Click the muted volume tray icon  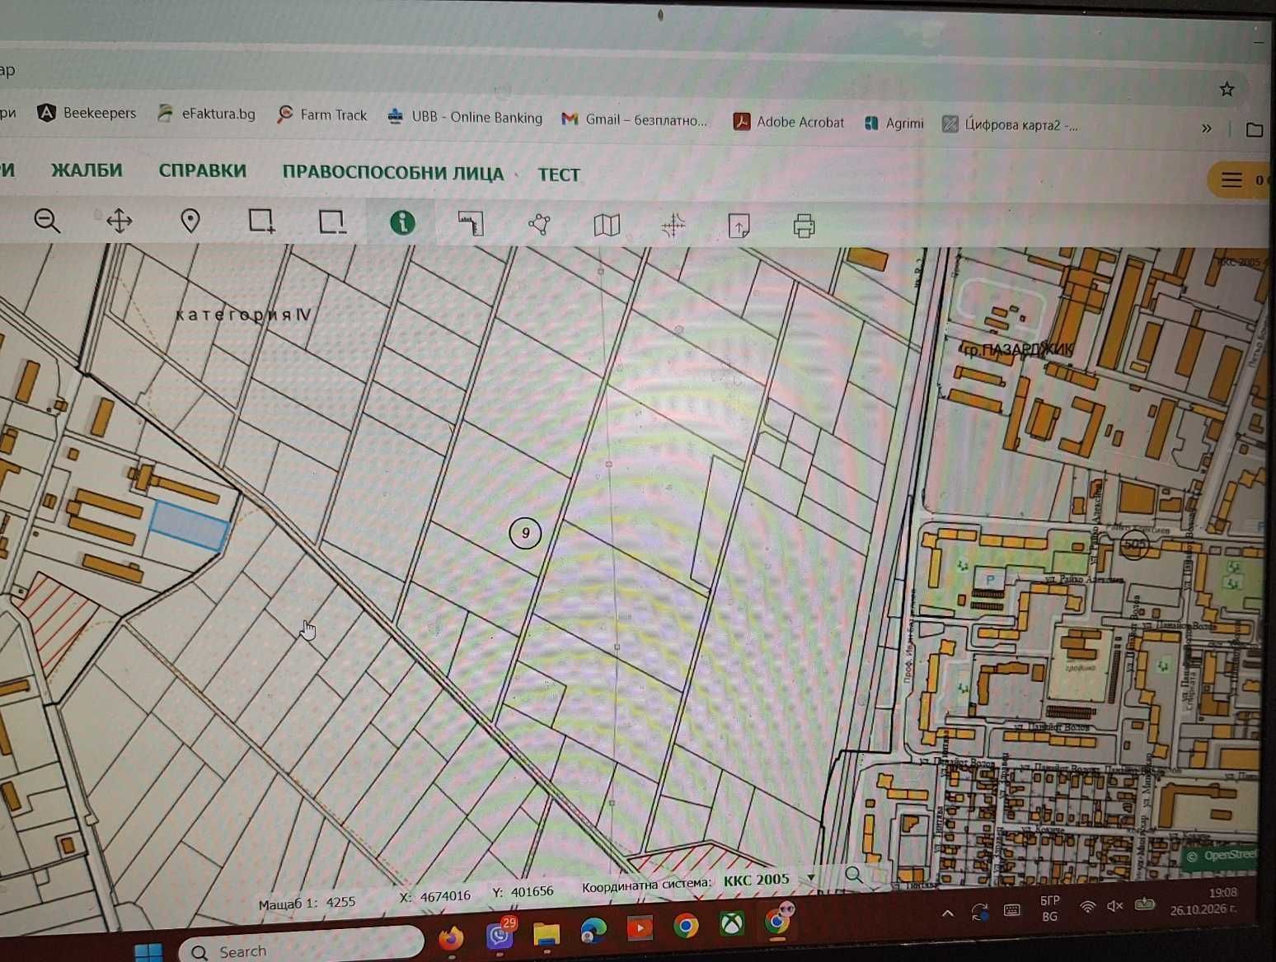click(x=1115, y=906)
